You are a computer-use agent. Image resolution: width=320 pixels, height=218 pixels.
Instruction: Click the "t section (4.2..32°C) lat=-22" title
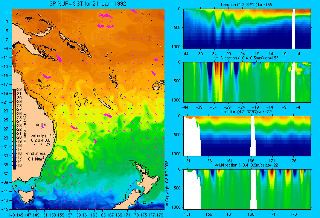(x=246, y=112)
